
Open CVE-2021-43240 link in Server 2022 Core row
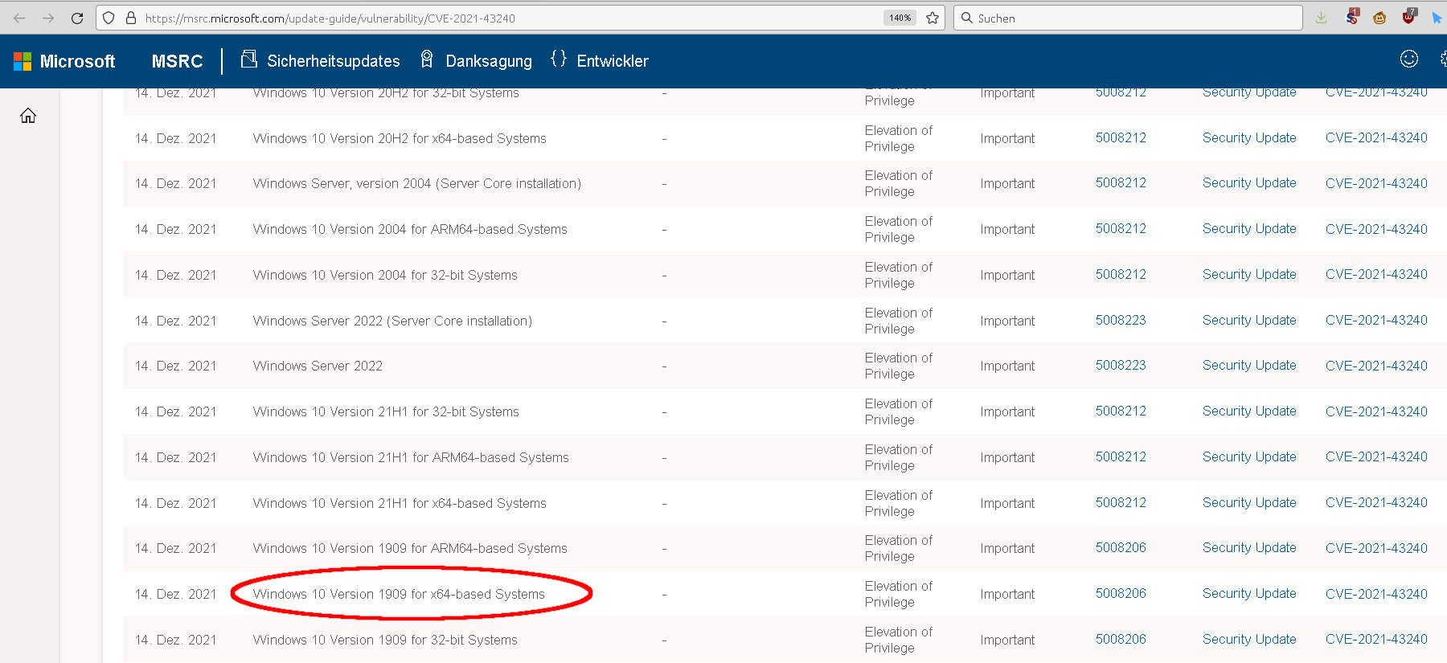[x=1376, y=320]
